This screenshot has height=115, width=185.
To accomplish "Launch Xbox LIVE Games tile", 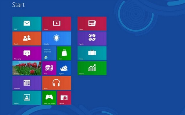I will (49, 98).
